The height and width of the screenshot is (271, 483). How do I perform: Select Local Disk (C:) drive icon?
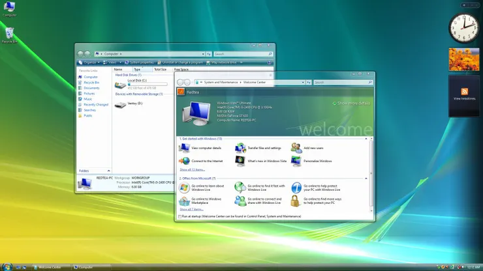[120, 85]
